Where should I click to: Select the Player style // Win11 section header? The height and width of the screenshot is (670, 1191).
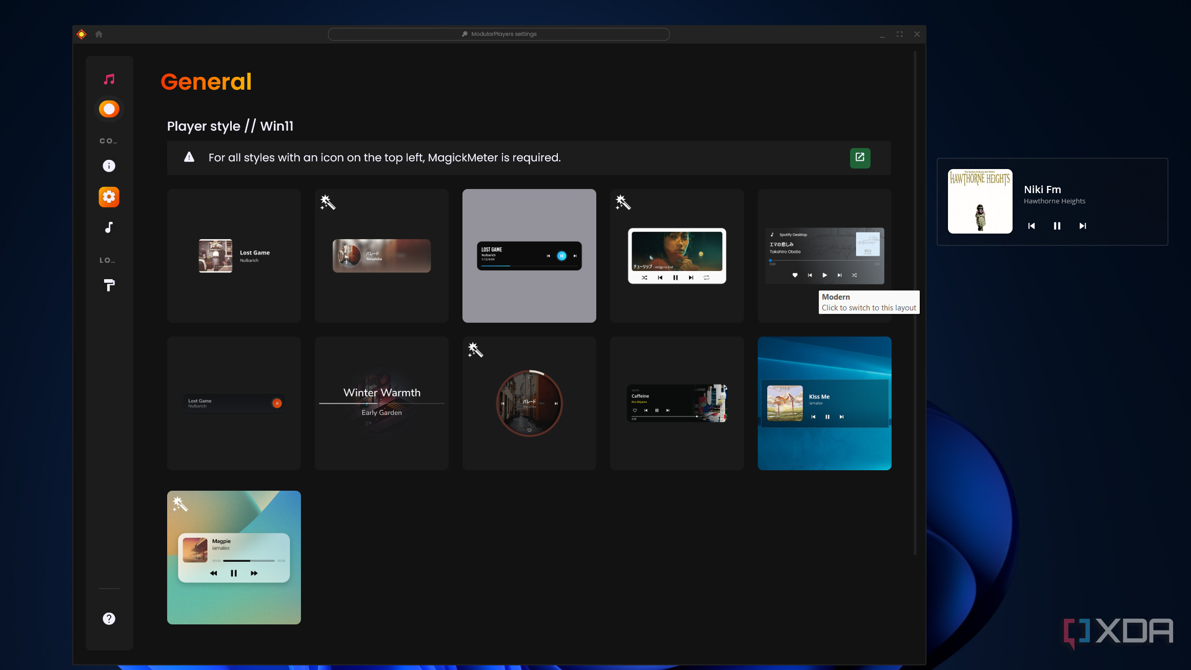coord(229,126)
